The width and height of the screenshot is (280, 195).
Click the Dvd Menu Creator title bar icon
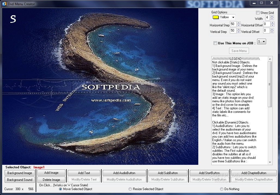click(x=4, y=4)
